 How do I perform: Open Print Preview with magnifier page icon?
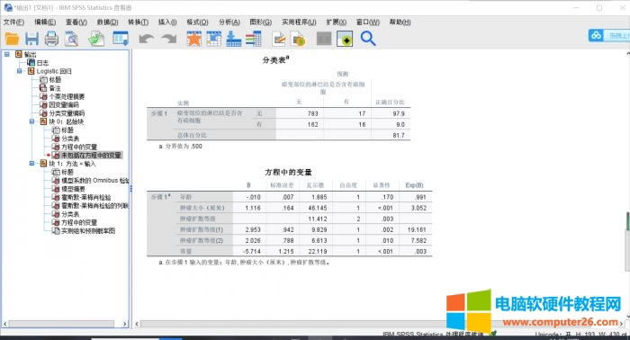[72, 39]
